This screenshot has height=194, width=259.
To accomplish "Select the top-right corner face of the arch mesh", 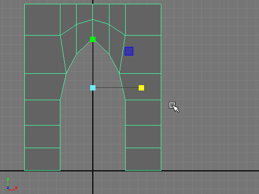I will coord(143,19).
